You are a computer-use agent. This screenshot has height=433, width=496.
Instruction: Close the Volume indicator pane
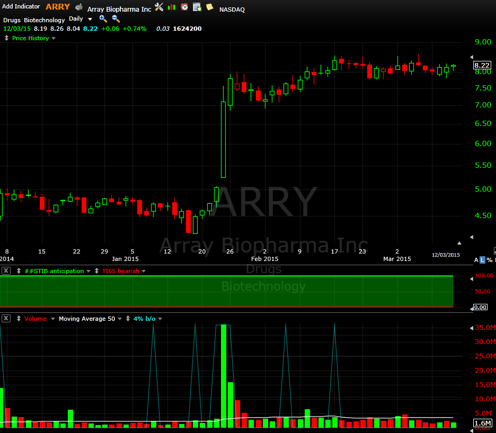[x=6, y=318]
